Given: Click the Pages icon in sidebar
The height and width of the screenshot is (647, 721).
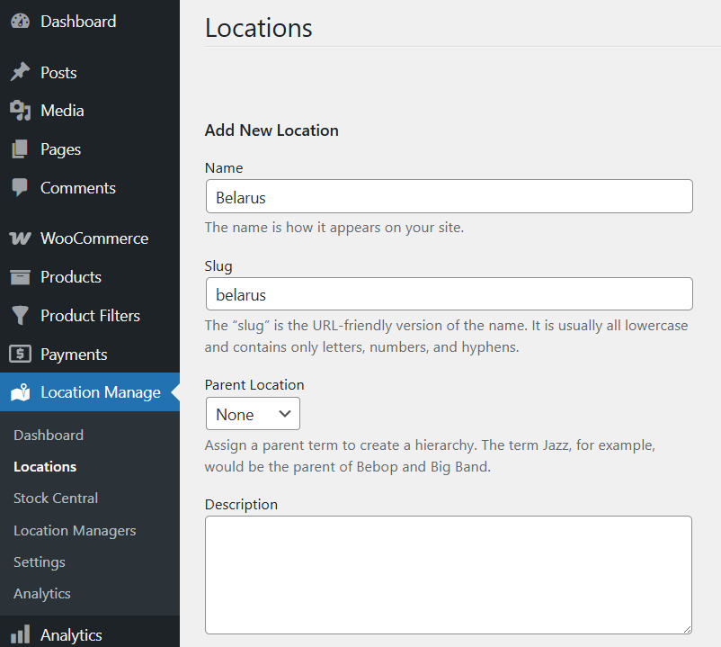Looking at the screenshot, I should pyautogui.click(x=20, y=149).
